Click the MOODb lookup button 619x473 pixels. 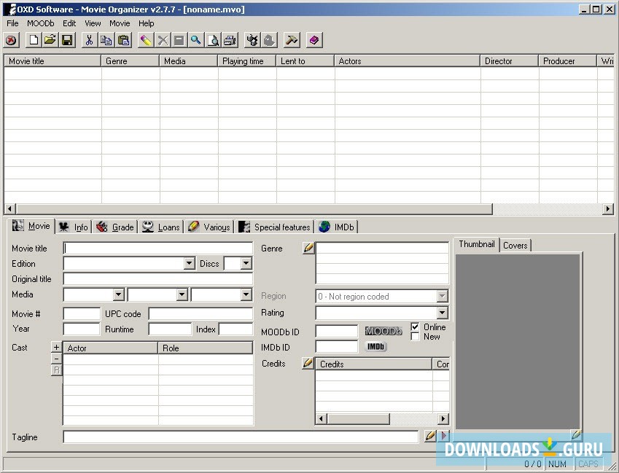tap(384, 330)
